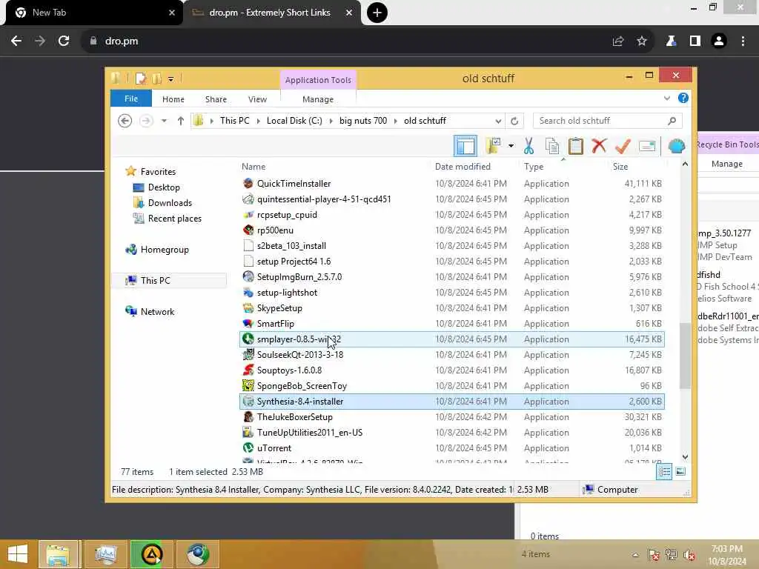Expand chevron after Local Disk (C:) breadcrumb
Image resolution: width=759 pixels, height=569 pixels.
click(x=331, y=121)
